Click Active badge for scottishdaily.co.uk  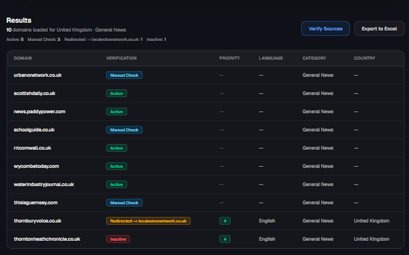tap(117, 93)
